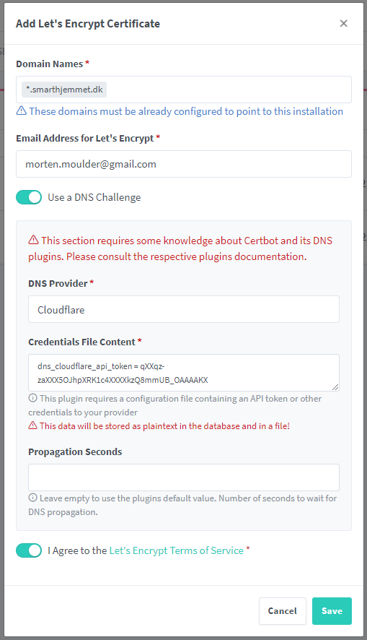Click the credentials textarea resize handle
This screenshot has height=640, width=367.
coord(335,387)
